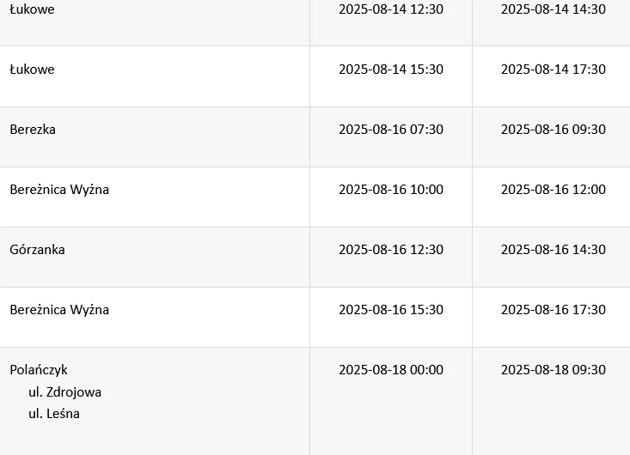Click end time 2025-08-16 14:30
The width and height of the screenshot is (630, 455).
click(554, 250)
